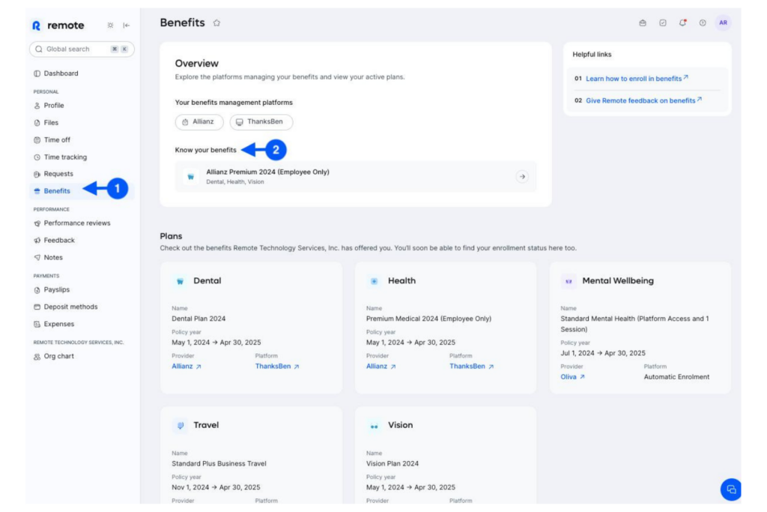
Task: Click the Requests icon
Action: [37, 174]
